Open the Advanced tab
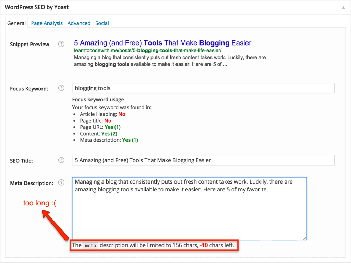 point(79,23)
